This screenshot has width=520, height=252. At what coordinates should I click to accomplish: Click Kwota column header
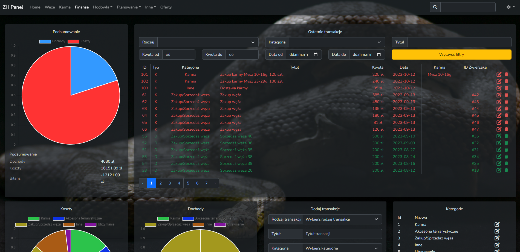click(x=378, y=67)
